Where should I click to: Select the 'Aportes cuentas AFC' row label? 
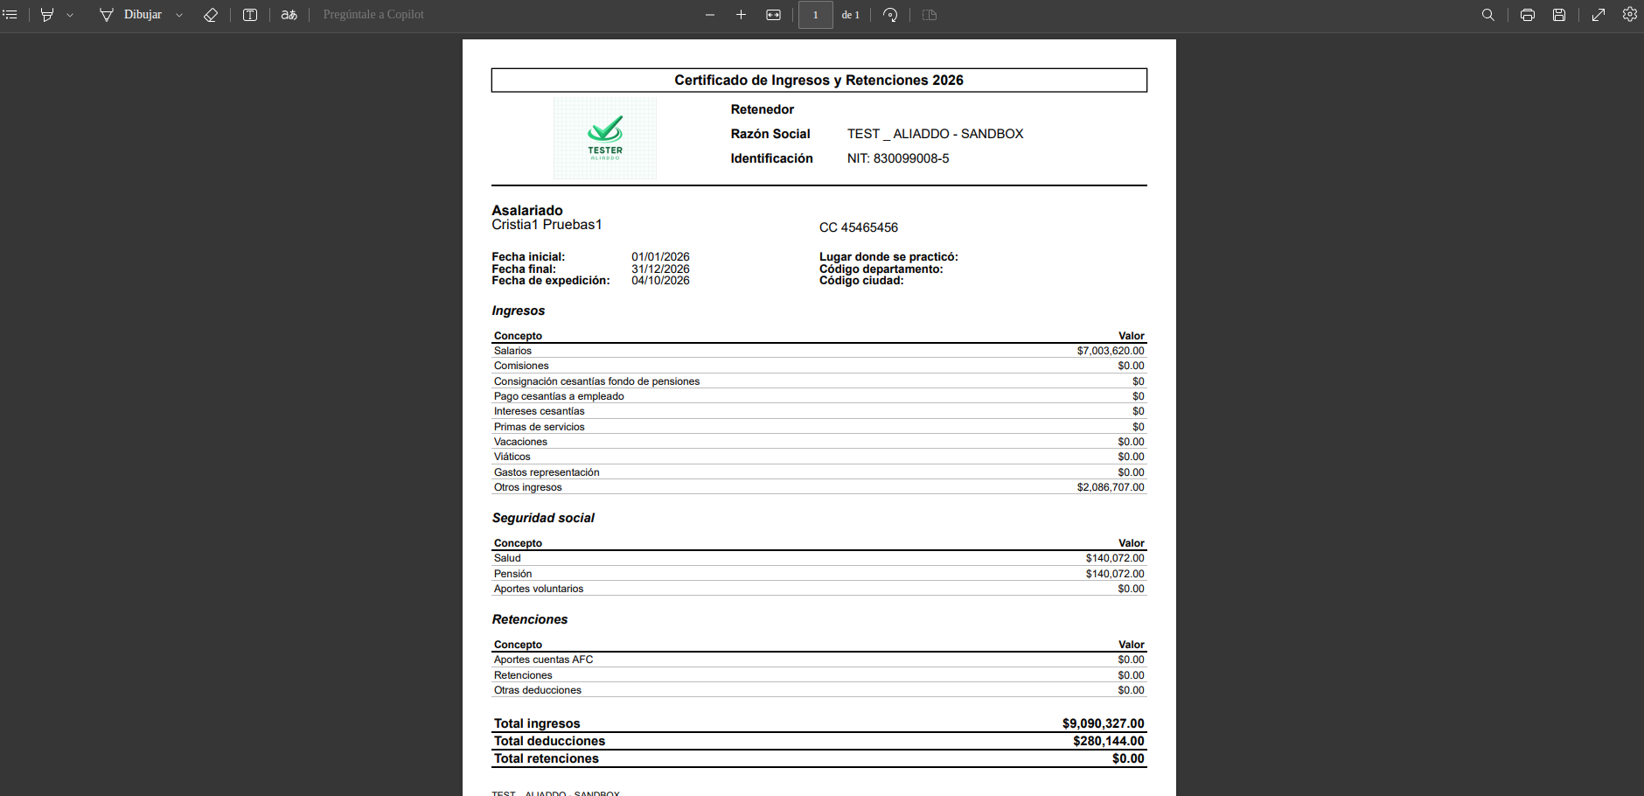point(544,660)
